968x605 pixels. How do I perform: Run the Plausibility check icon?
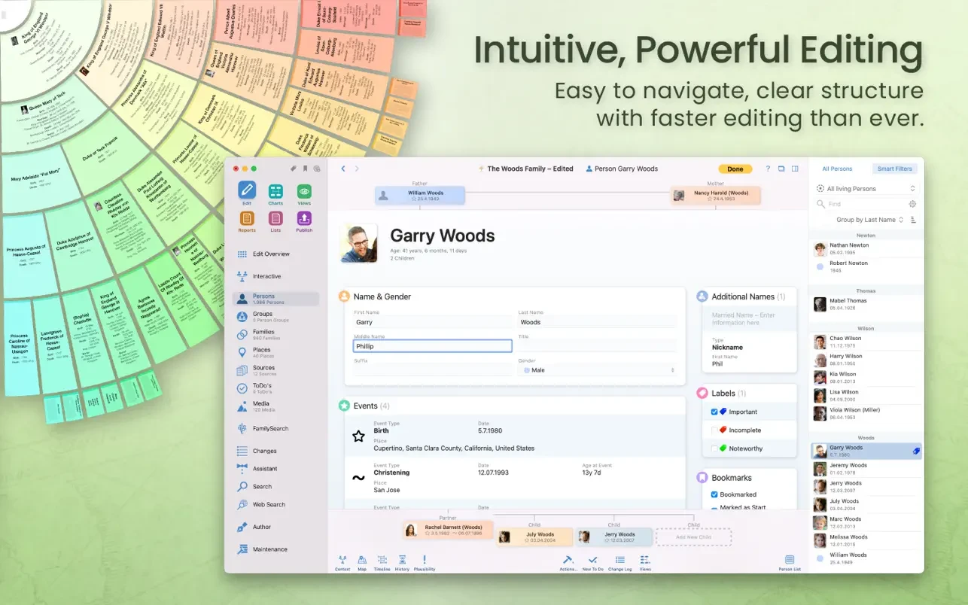[425, 560]
